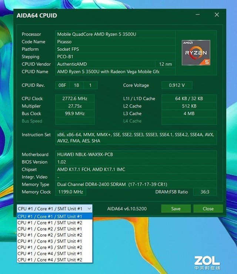
Task: Choose CPU #1 / Core #2 / SMT Unit #1
Action: [54, 229]
